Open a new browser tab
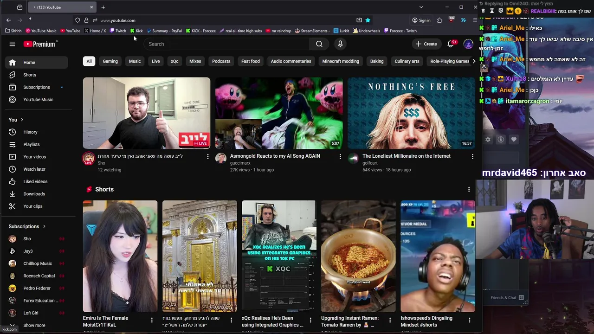 (103, 7)
